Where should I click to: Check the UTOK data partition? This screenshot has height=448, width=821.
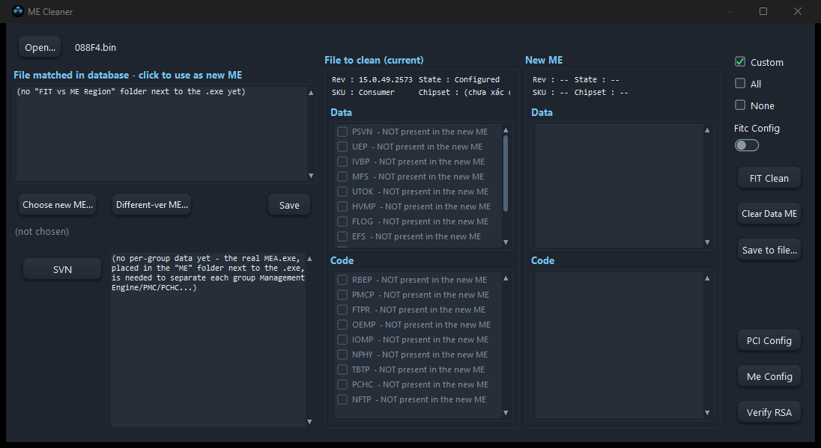tap(342, 192)
